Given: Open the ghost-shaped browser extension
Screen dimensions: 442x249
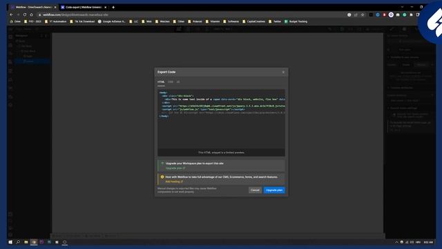Looking at the screenshot, I should coord(398,15).
